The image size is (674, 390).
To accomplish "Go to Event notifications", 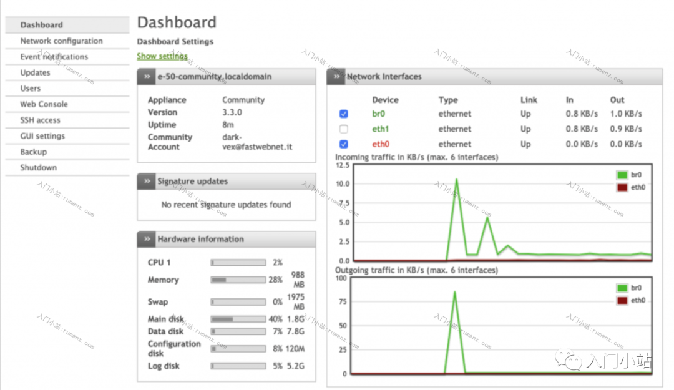I will pos(67,57).
